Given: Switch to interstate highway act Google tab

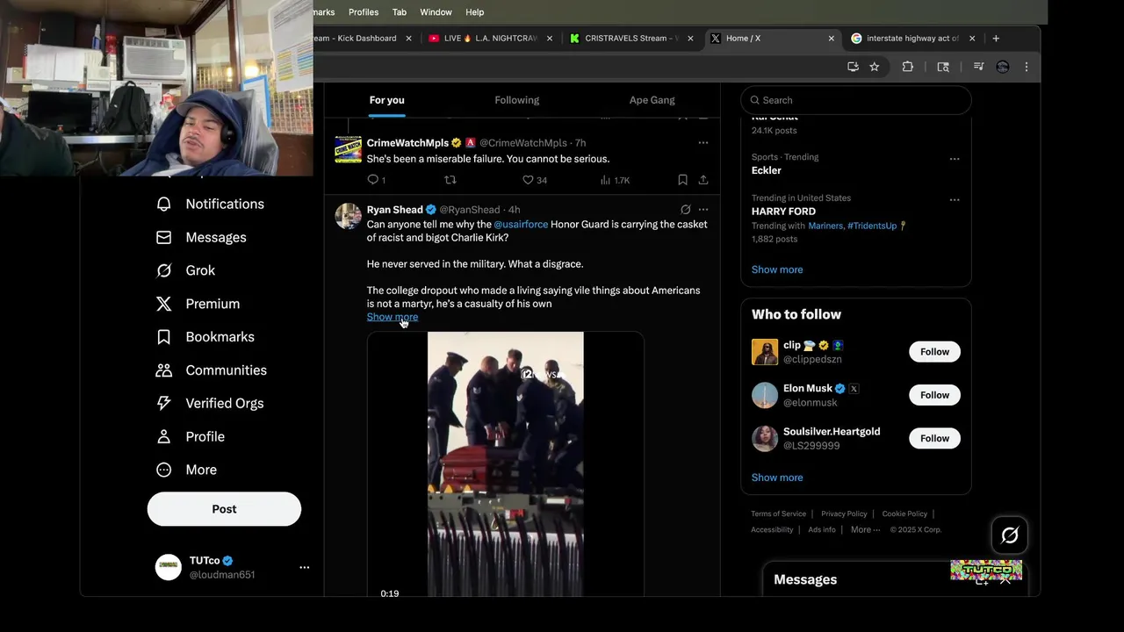Looking at the screenshot, I should tap(913, 39).
